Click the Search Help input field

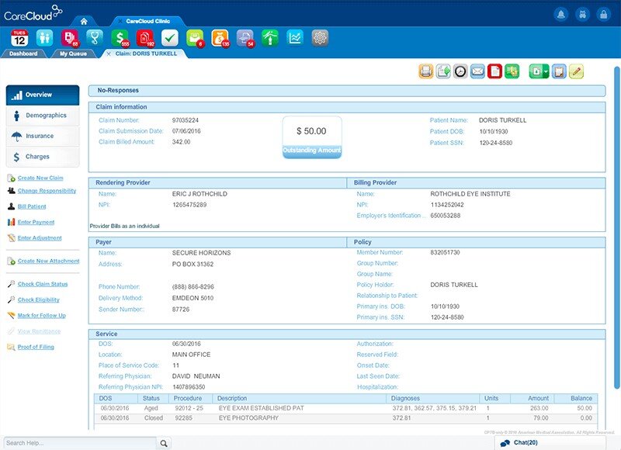pyautogui.click(x=78, y=443)
